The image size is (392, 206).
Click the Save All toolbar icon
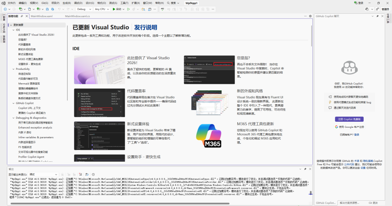pos(52,9)
